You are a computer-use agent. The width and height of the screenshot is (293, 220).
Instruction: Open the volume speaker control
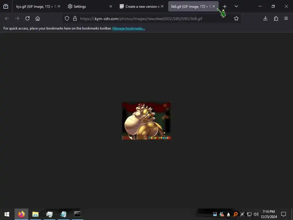tap(256, 214)
